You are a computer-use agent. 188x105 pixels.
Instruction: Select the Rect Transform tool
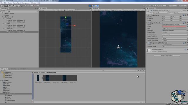point(17,6)
